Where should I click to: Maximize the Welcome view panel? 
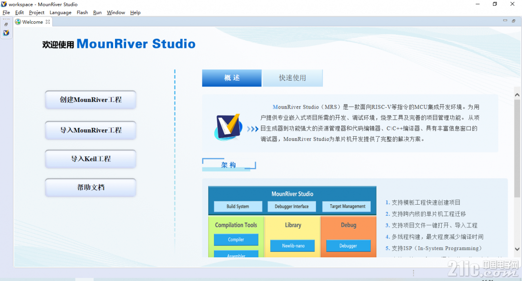tap(514, 21)
